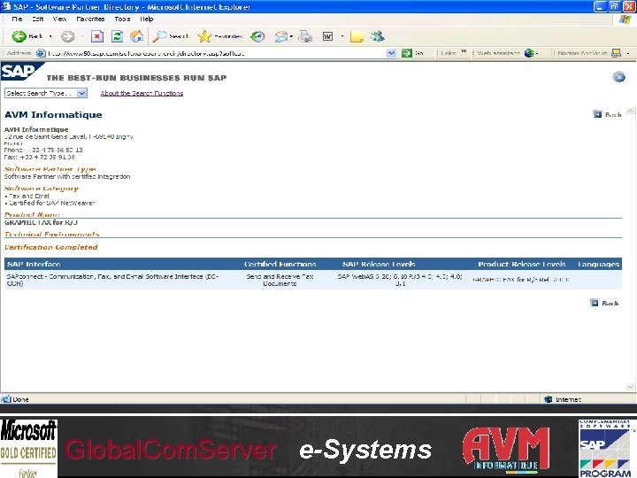Open the Favorites star button
Screen dimensions: 637x478
[x=219, y=36]
